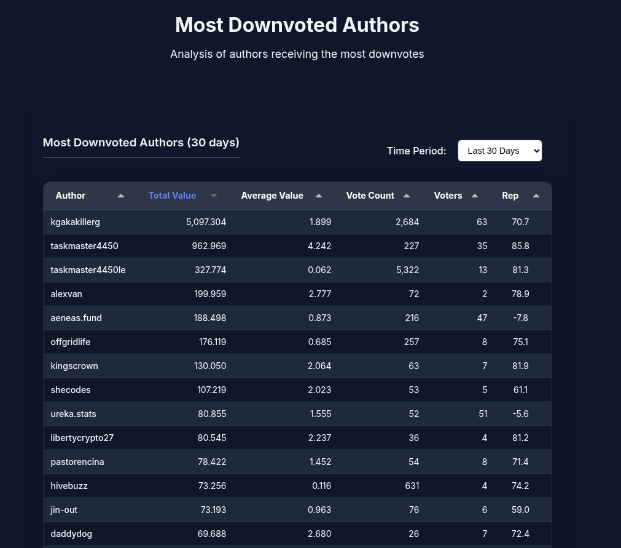Select the aeneas.fund author row
The image size is (621, 548).
click(76, 318)
